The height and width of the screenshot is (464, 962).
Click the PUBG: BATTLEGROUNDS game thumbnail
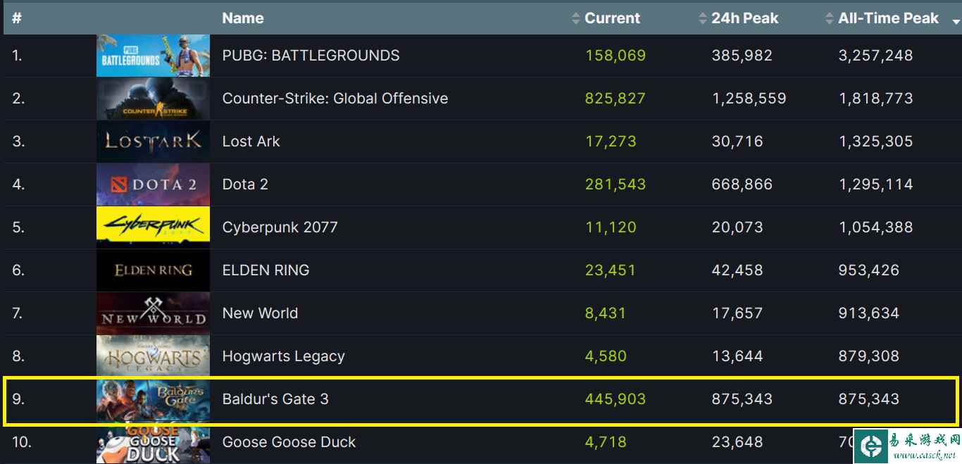pyautogui.click(x=153, y=56)
